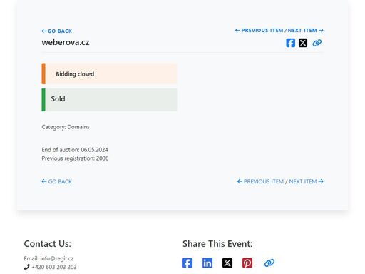
Task: Click the top GO BACK link
Action: pyautogui.click(x=57, y=31)
